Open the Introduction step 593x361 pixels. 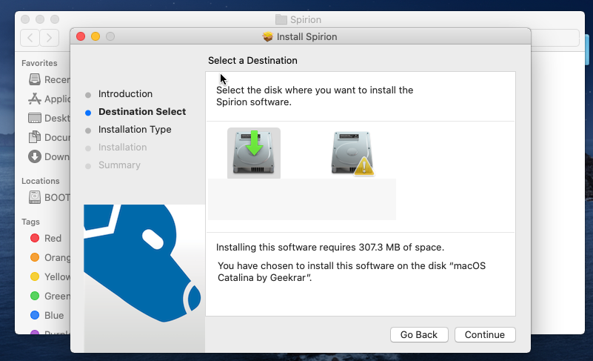[125, 94]
